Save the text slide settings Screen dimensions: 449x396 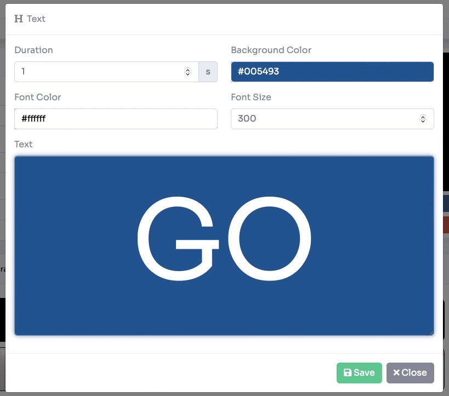tap(359, 373)
